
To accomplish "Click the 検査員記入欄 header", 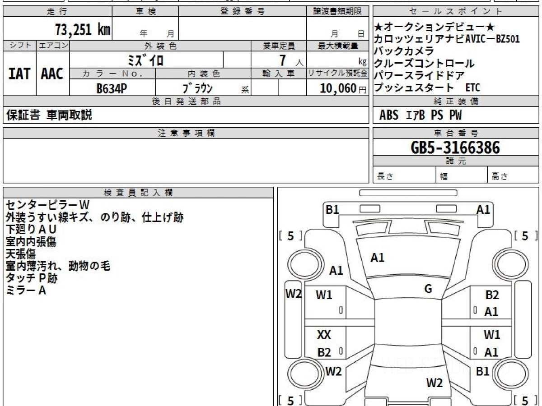I will (x=138, y=193).
